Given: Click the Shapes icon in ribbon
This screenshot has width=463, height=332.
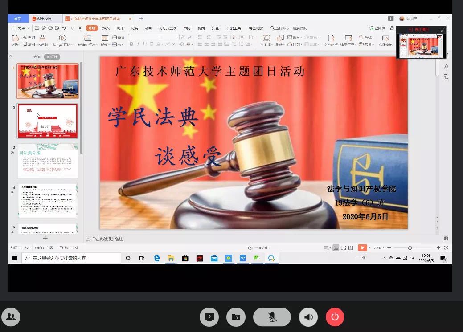Looking at the screenshot, I should coord(279,38).
